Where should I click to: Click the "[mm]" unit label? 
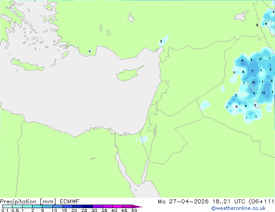coord(48,202)
